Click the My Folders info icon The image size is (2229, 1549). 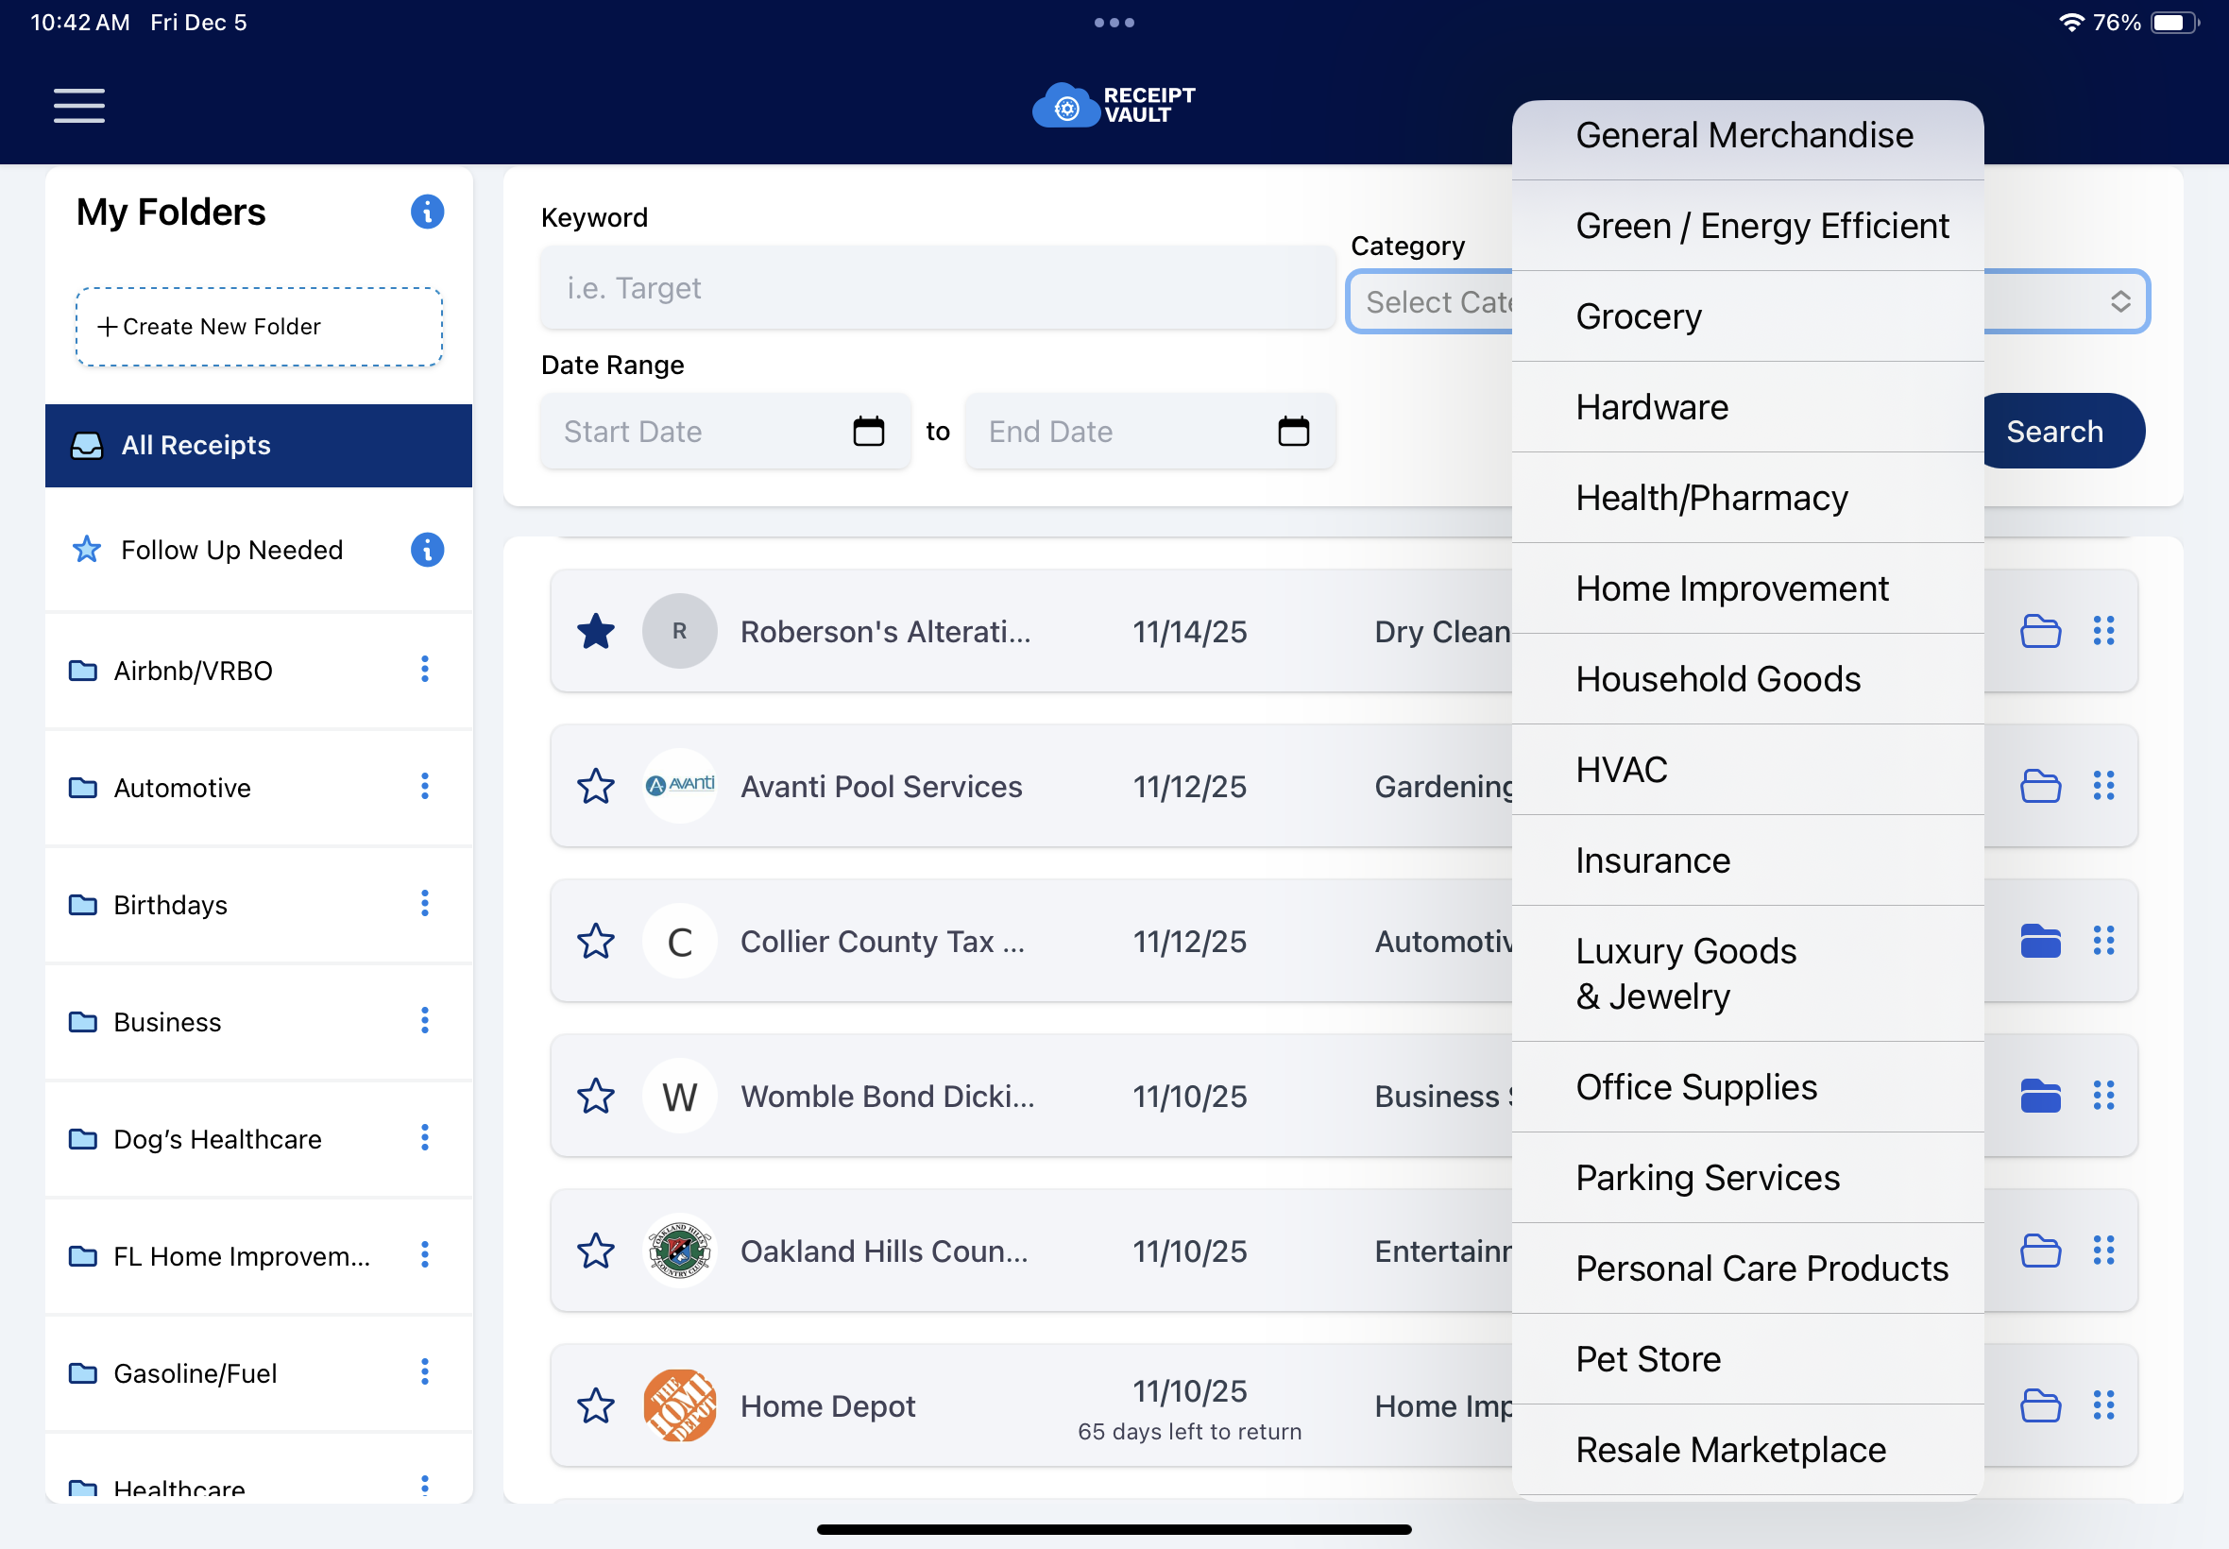tap(427, 212)
